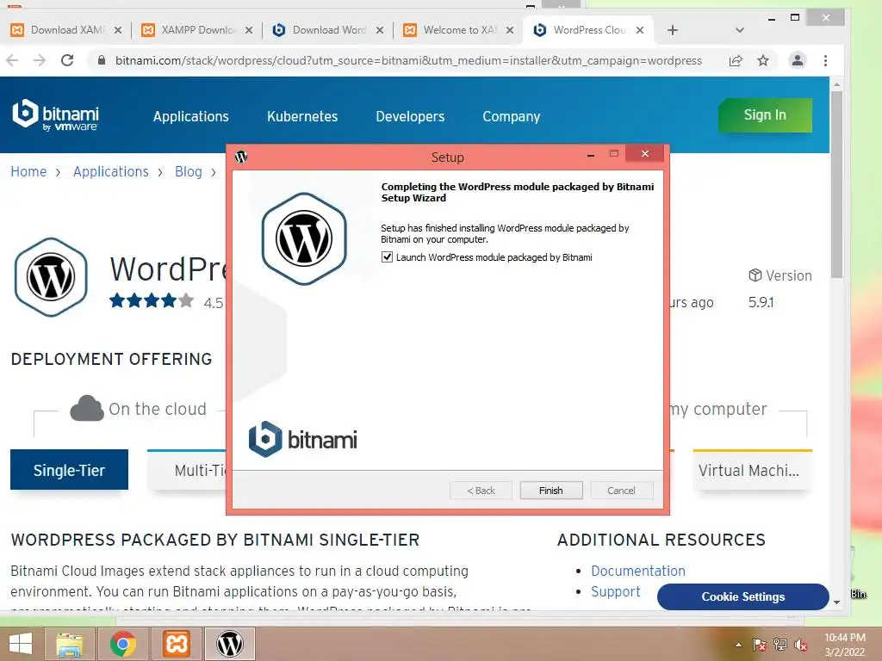Image resolution: width=882 pixels, height=661 pixels.
Task: Go back in Chrome
Action: click(x=12, y=60)
